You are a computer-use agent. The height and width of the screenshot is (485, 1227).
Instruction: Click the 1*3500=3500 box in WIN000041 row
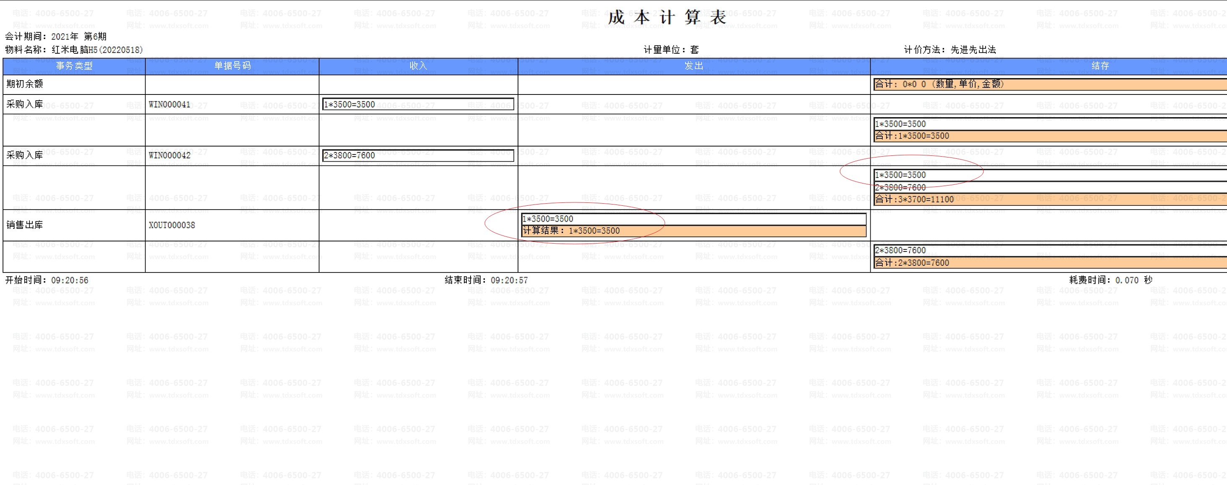418,104
